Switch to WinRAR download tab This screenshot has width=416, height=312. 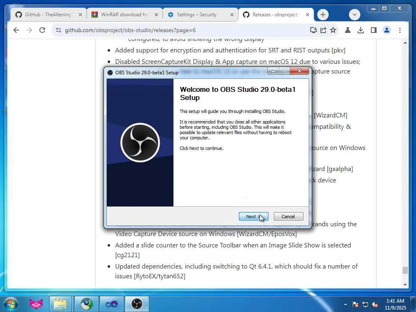pyautogui.click(x=125, y=15)
